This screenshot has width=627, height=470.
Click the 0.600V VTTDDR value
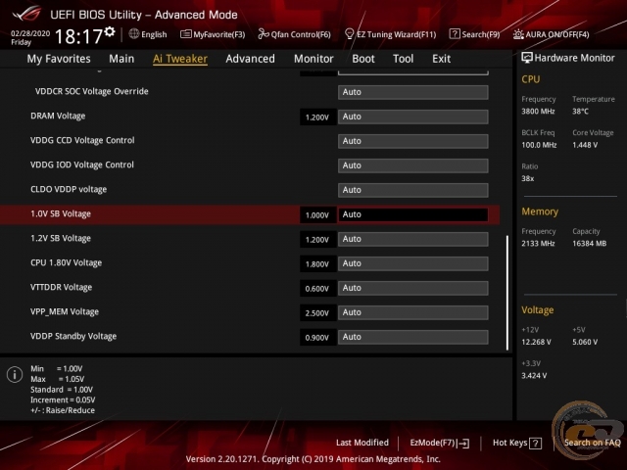pyautogui.click(x=317, y=289)
